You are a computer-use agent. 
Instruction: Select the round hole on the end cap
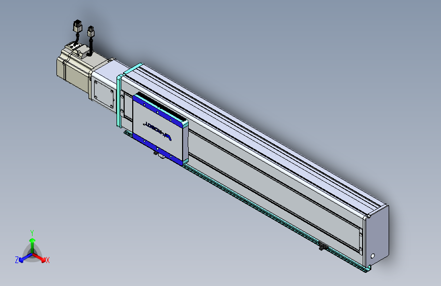pos(373,256)
